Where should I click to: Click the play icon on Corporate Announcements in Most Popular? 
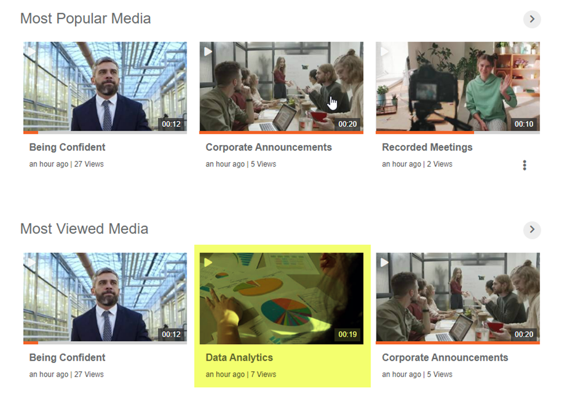(x=208, y=52)
